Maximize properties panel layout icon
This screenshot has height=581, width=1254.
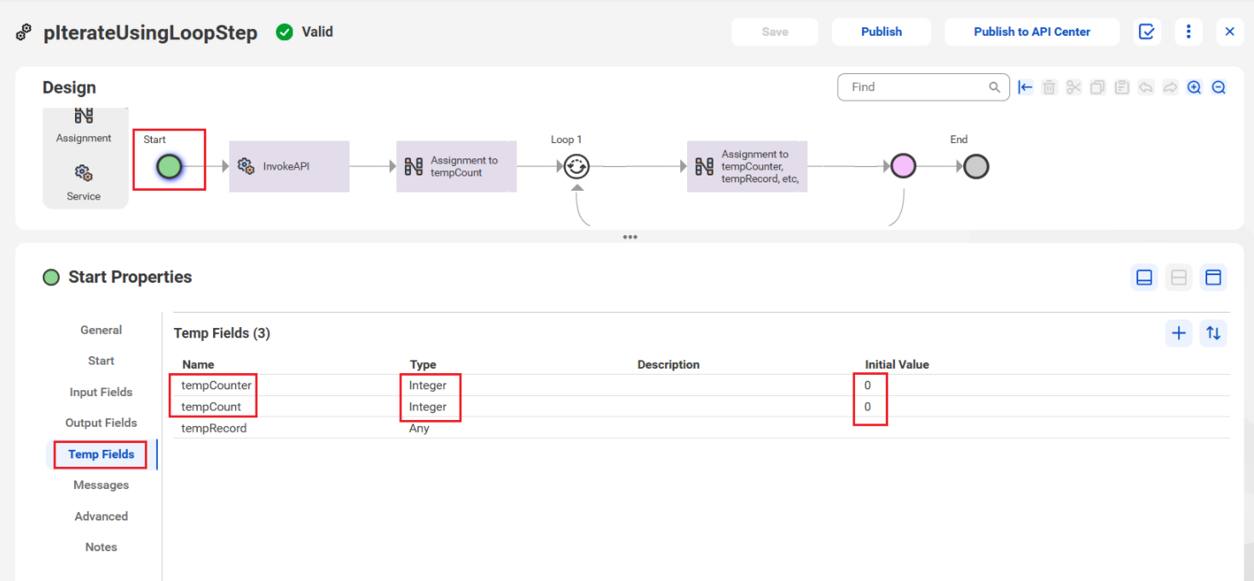point(1213,278)
